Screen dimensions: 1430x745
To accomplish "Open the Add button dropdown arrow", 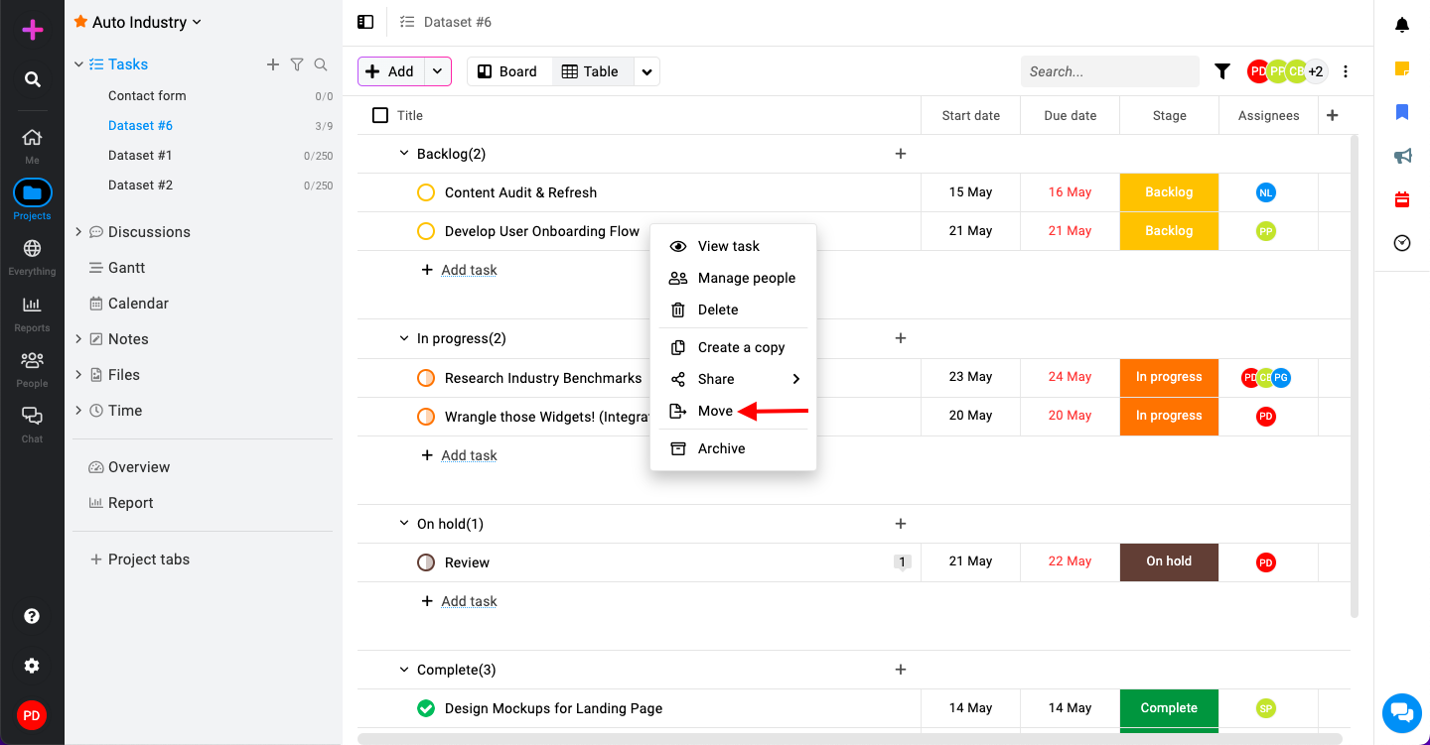I will pos(438,71).
